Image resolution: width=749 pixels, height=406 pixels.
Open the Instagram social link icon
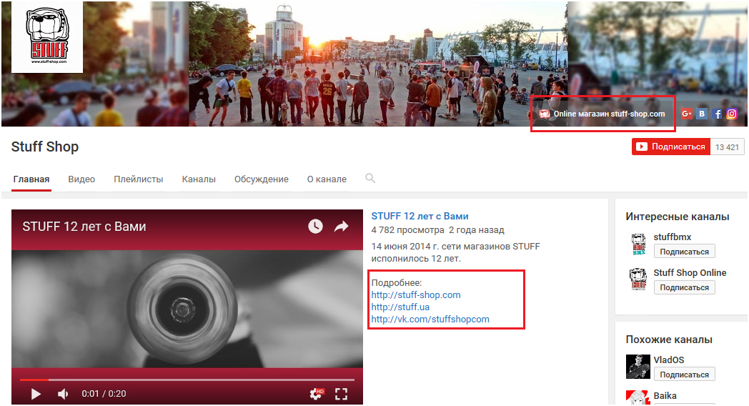coord(732,114)
